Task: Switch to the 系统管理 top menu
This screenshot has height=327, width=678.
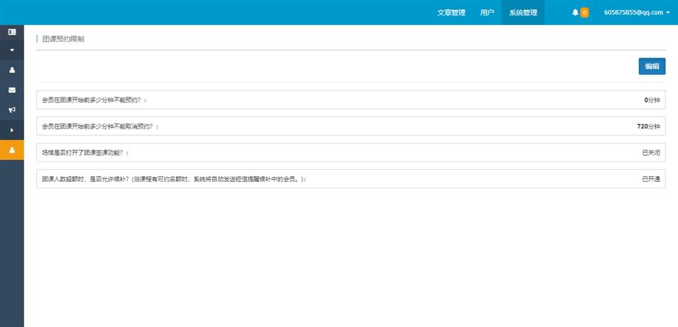Action: pyautogui.click(x=523, y=13)
